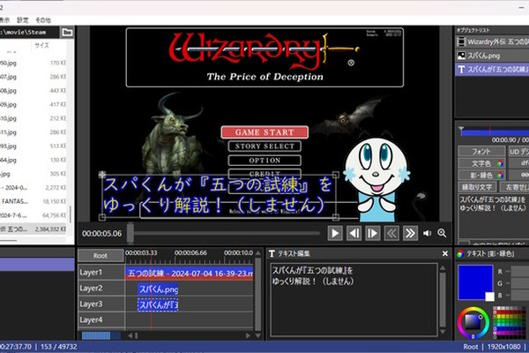Image resolution: width=529 pixels, height=353 pixels.
Task: Select Layer1 header in timeline
Action: point(101,273)
